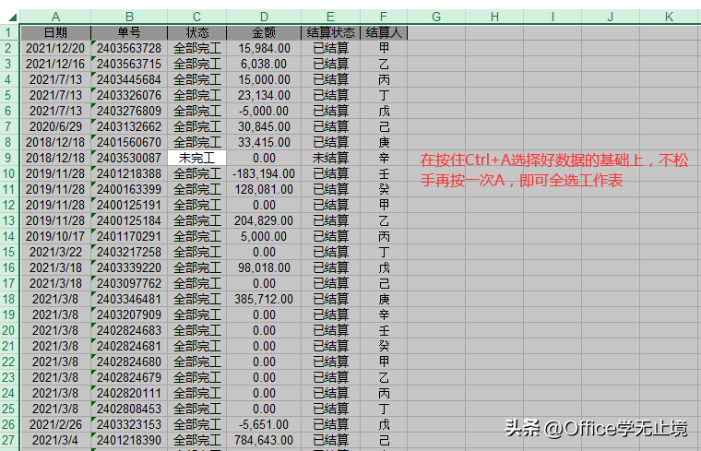The width and height of the screenshot is (701, 451).
Task: Select column B header
Action: 129,17
